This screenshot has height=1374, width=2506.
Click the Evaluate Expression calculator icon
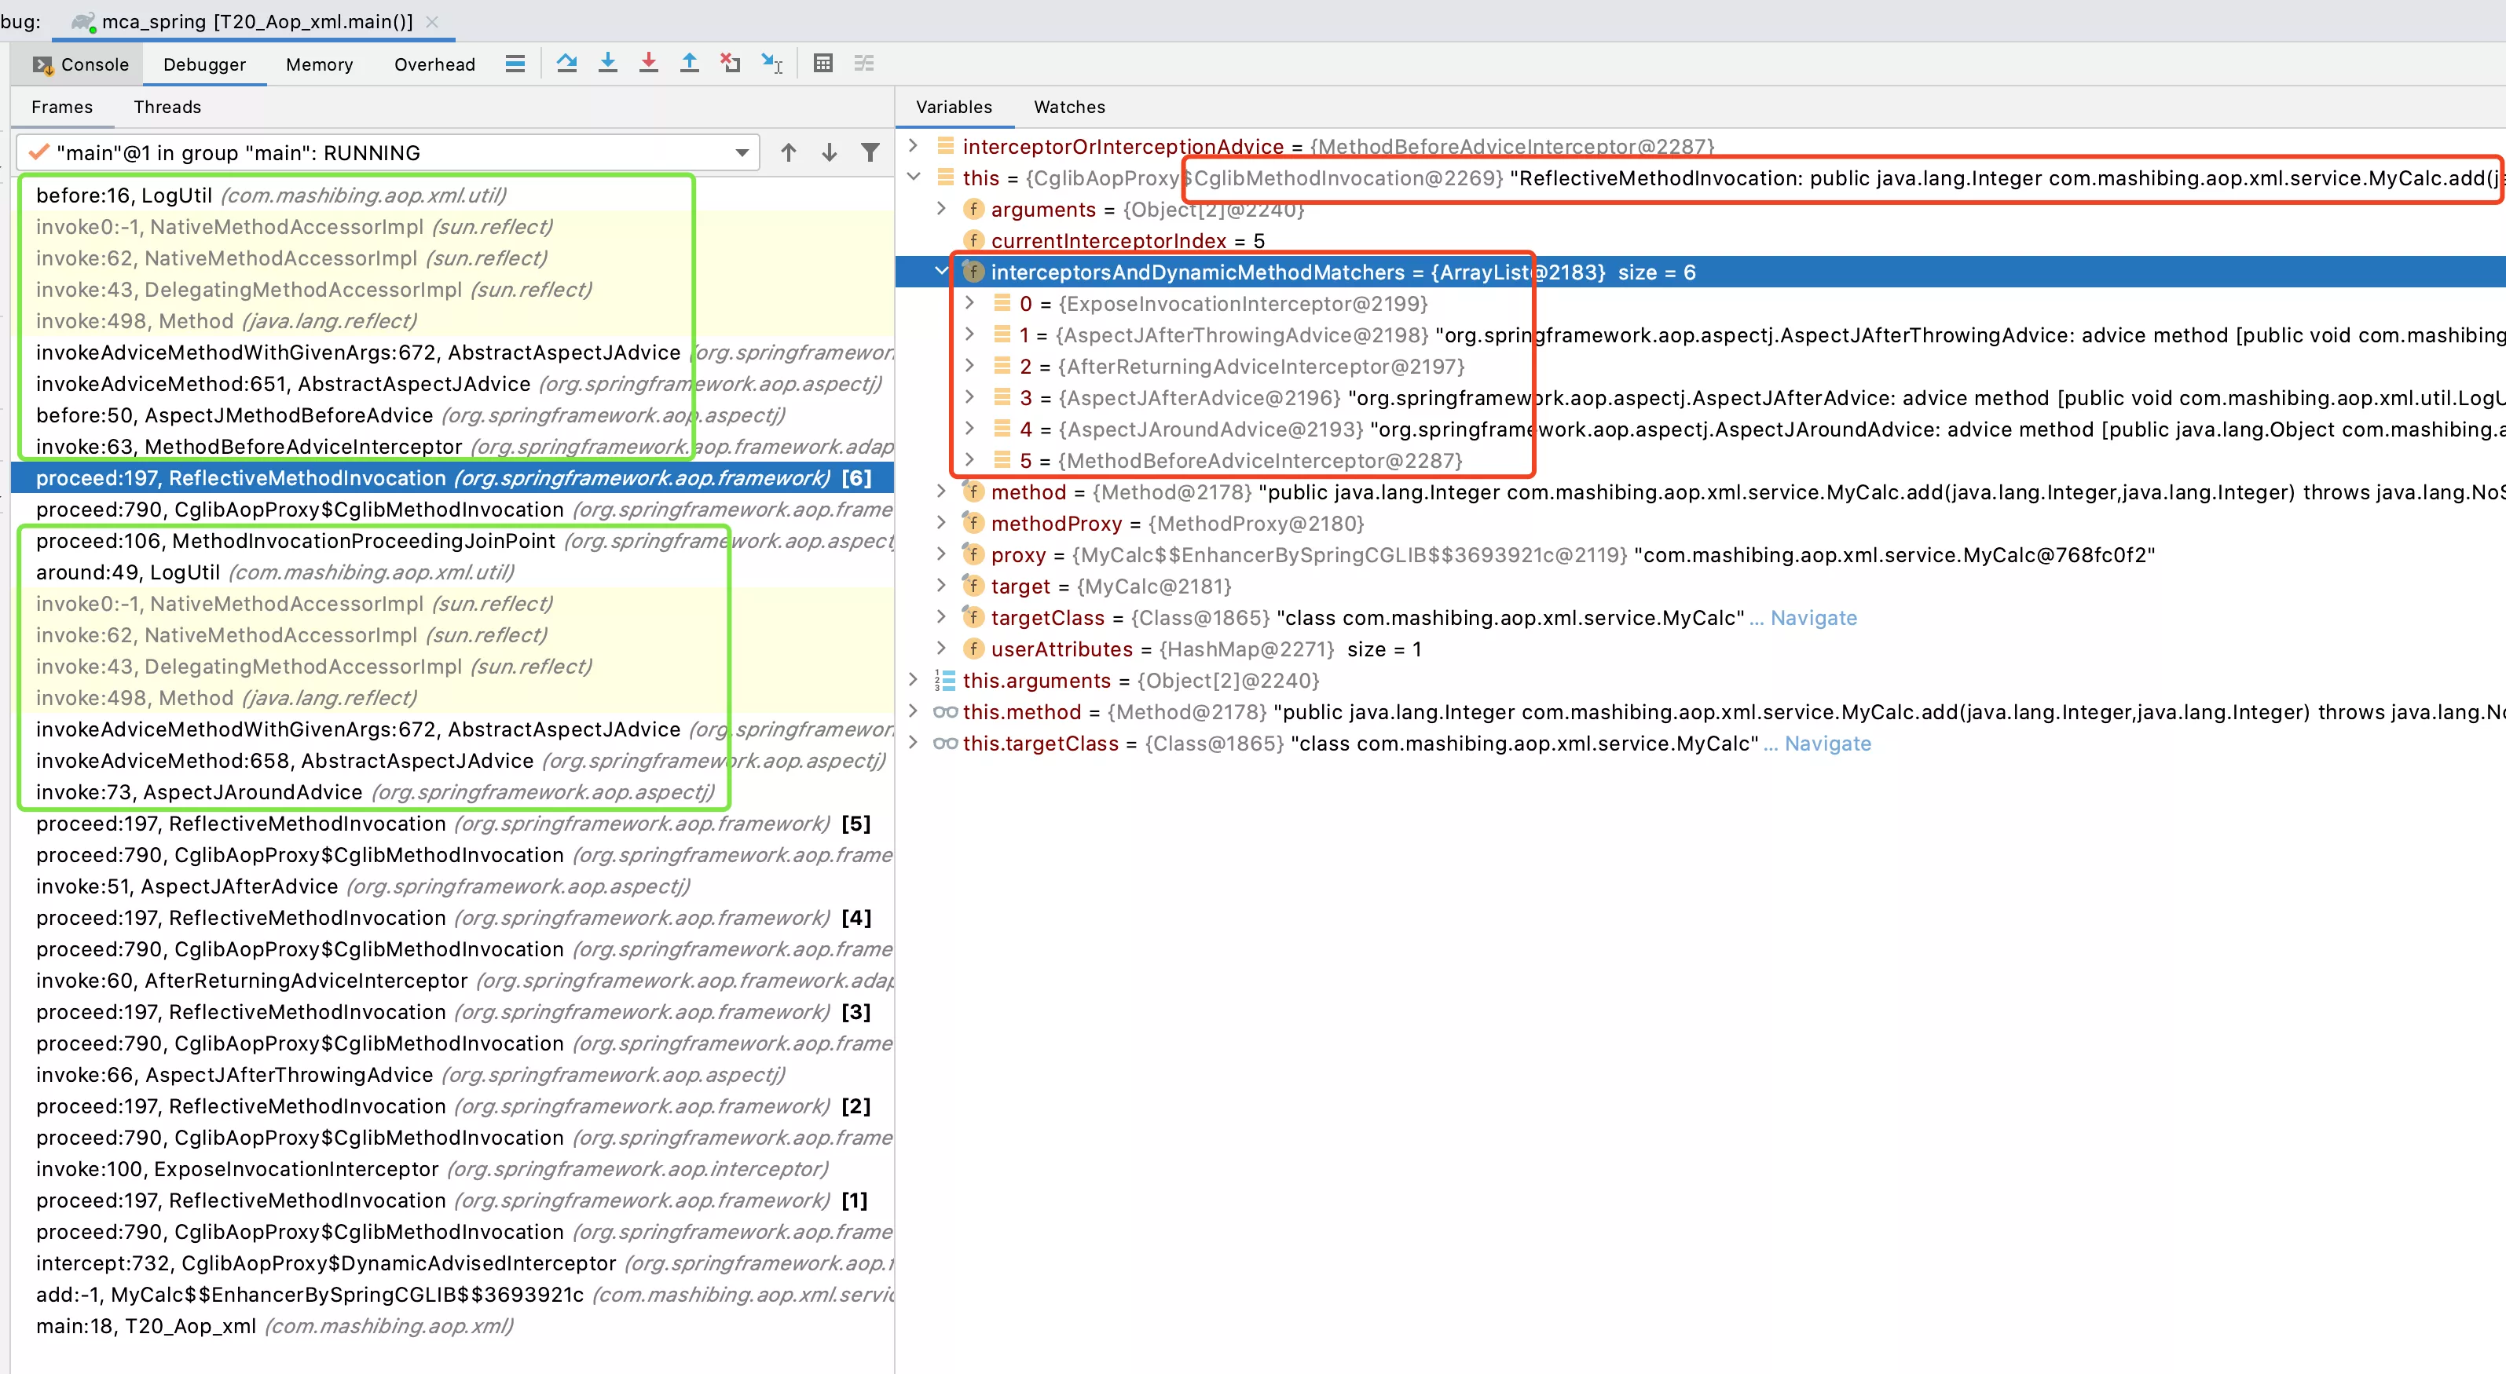coord(823,64)
